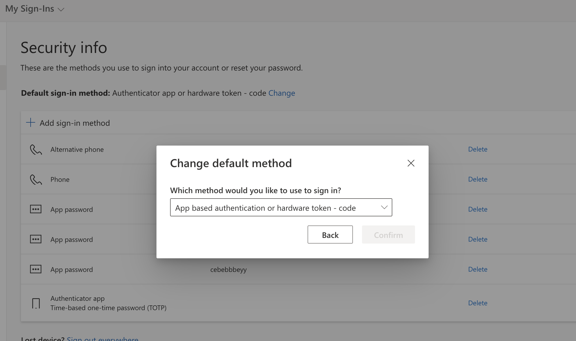Click the Phone method handset icon

36,179
